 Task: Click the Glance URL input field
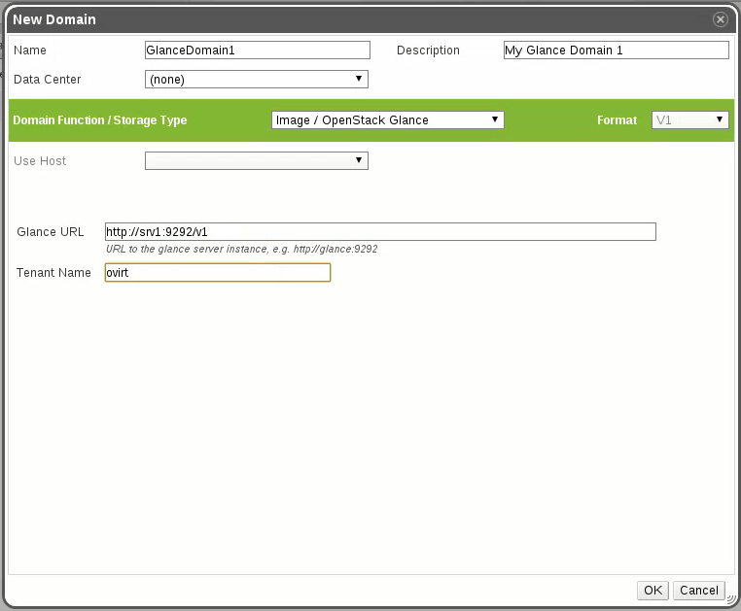click(380, 231)
